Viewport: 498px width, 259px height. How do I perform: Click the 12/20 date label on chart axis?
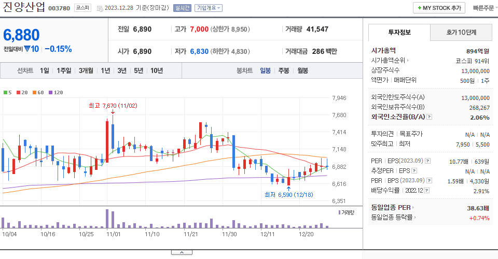point(306,234)
